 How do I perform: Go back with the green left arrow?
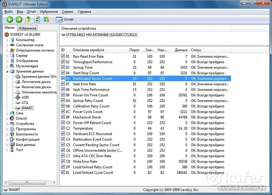(x=10, y=19)
